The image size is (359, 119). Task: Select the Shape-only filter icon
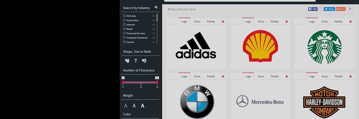(x=127, y=61)
